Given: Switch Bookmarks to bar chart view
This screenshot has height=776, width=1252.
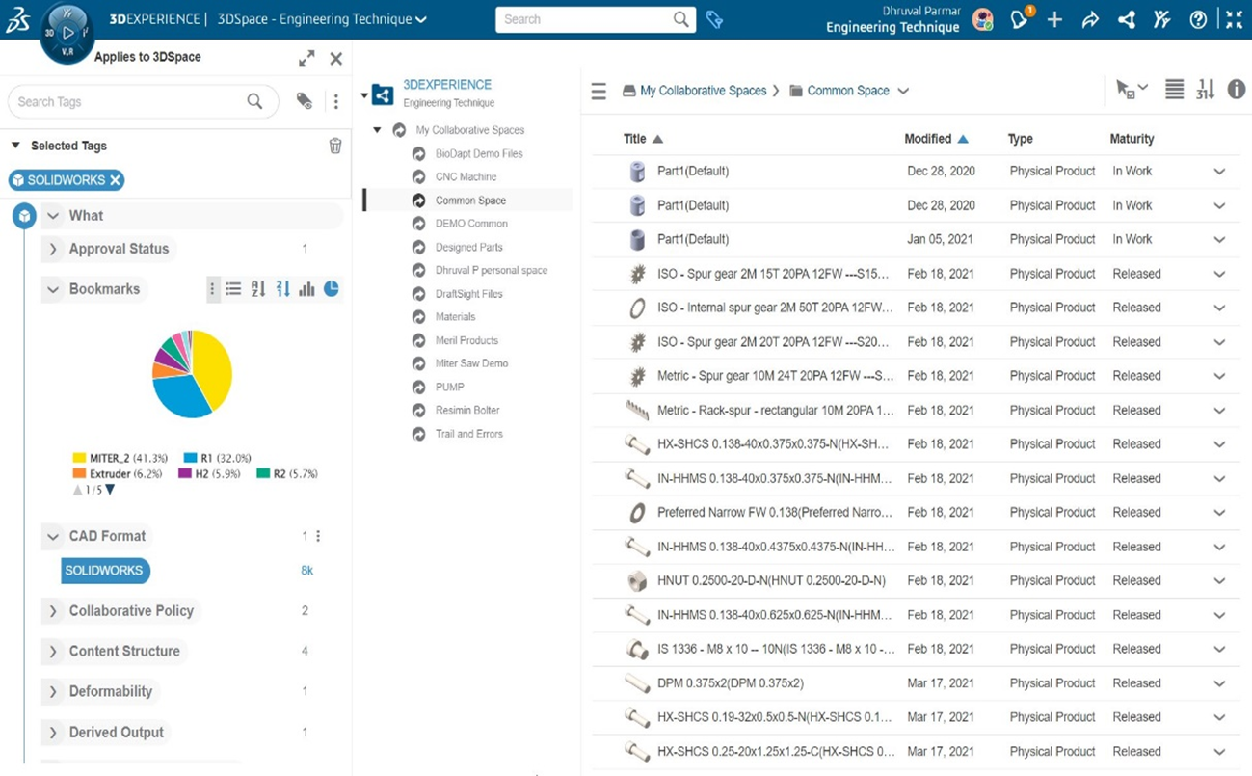Looking at the screenshot, I should [x=306, y=288].
